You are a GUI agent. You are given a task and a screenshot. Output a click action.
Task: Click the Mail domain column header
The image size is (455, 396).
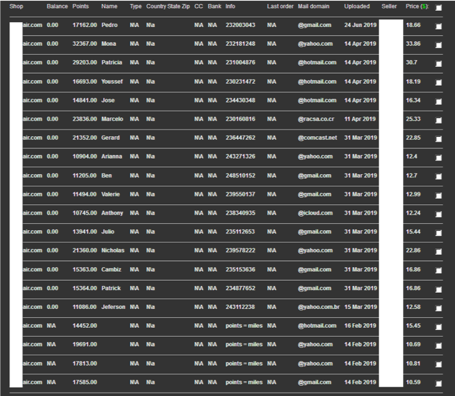point(313,6)
